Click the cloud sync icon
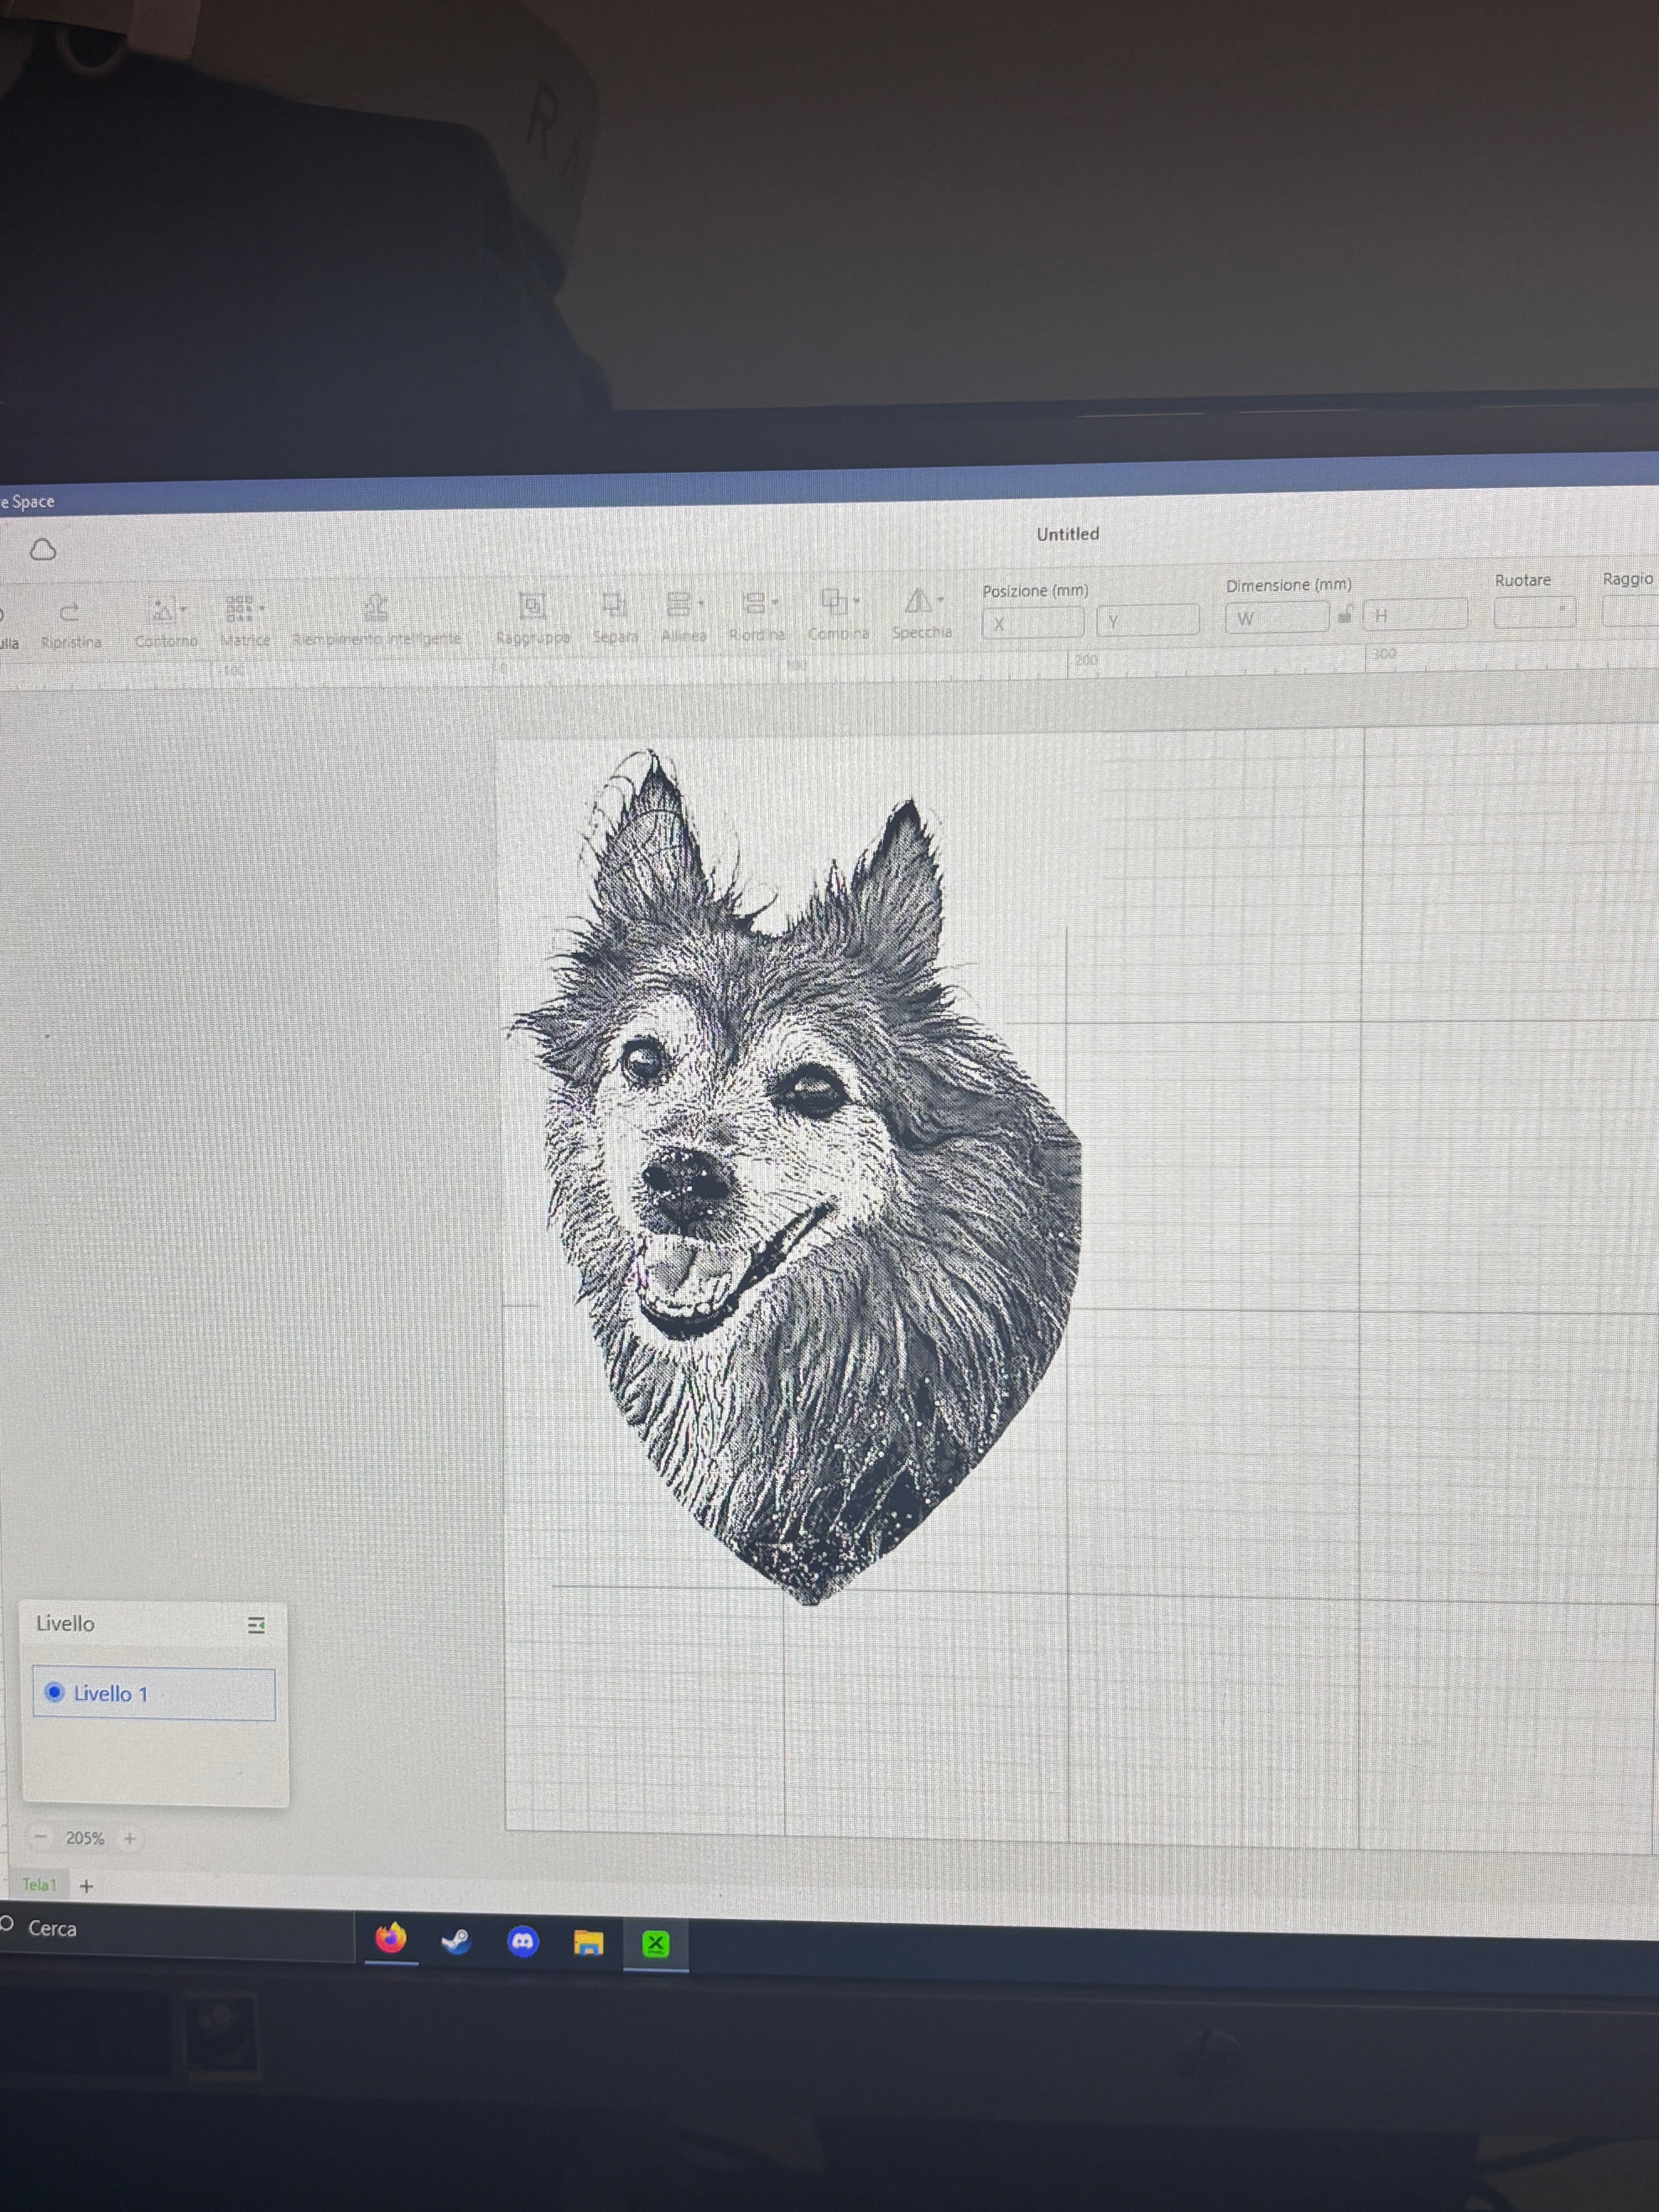This screenshot has width=1659, height=2212. click(x=43, y=550)
